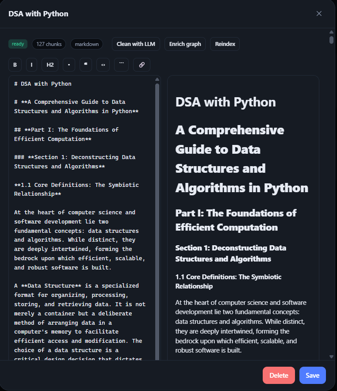Image resolution: width=337 pixels, height=391 pixels.
Task: Click 'A **Data Structure** is a specialized' source line
Action: 77,286
